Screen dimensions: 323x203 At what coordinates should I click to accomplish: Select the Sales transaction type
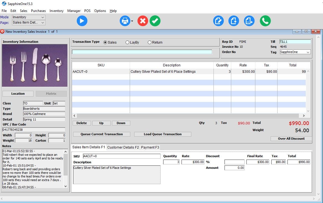tap(106, 42)
